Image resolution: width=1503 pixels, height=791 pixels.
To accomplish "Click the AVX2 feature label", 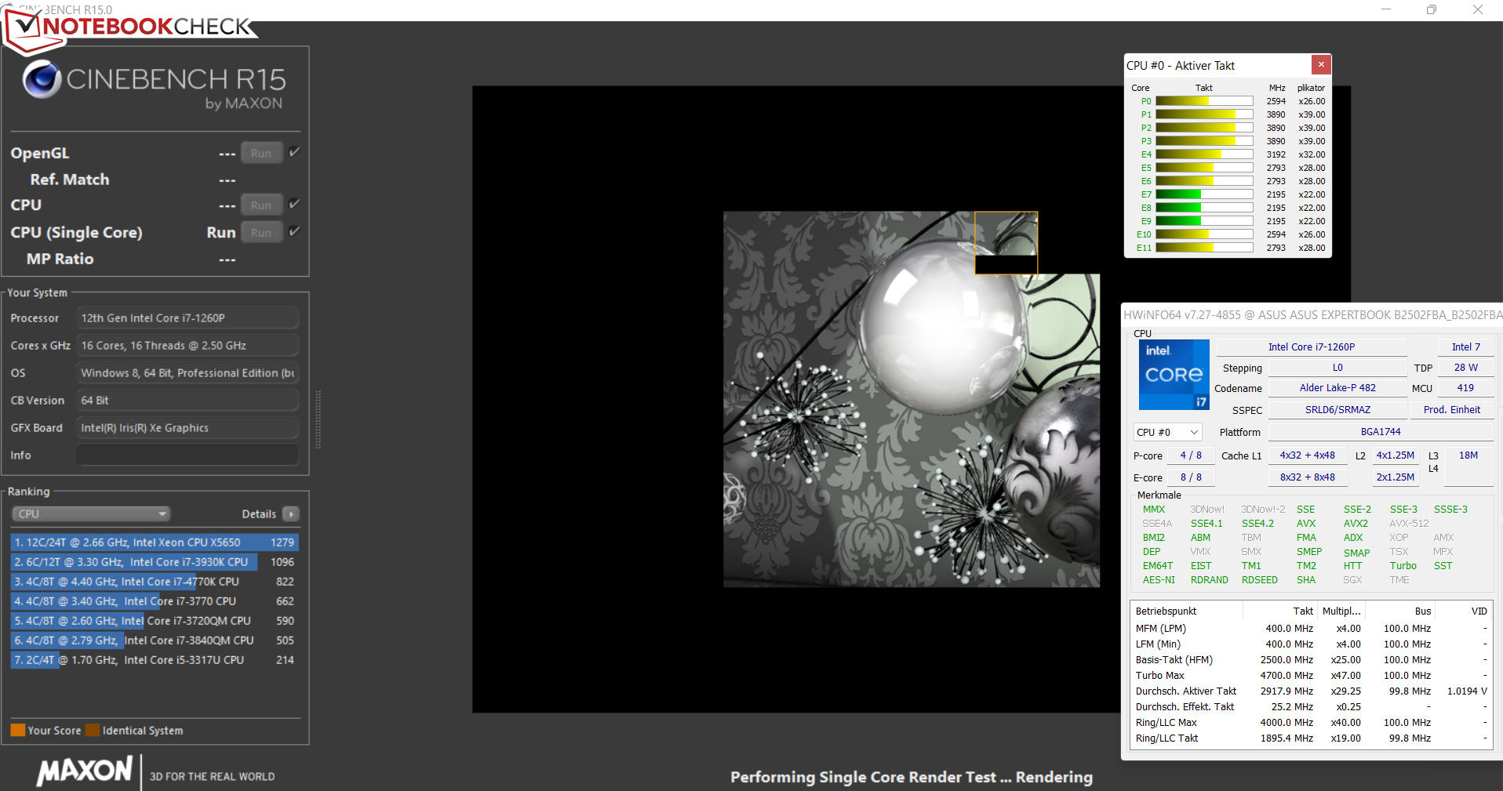I will coord(1356,524).
